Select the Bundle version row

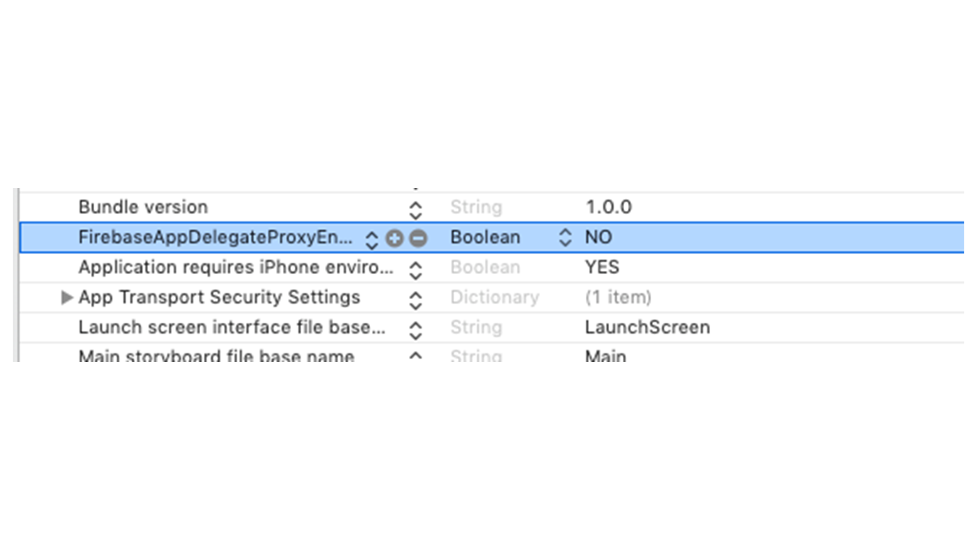coord(492,207)
